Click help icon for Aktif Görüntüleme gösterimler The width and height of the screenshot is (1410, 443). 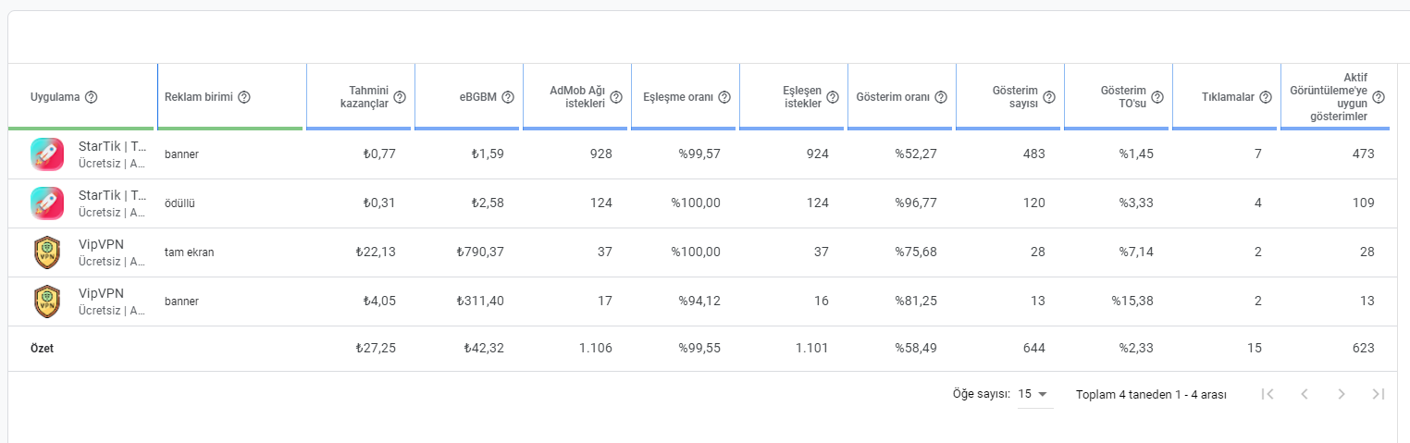(x=1379, y=97)
